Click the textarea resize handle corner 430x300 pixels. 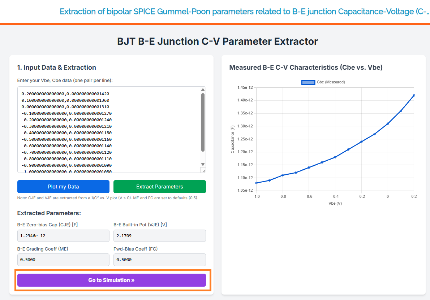[203, 170]
